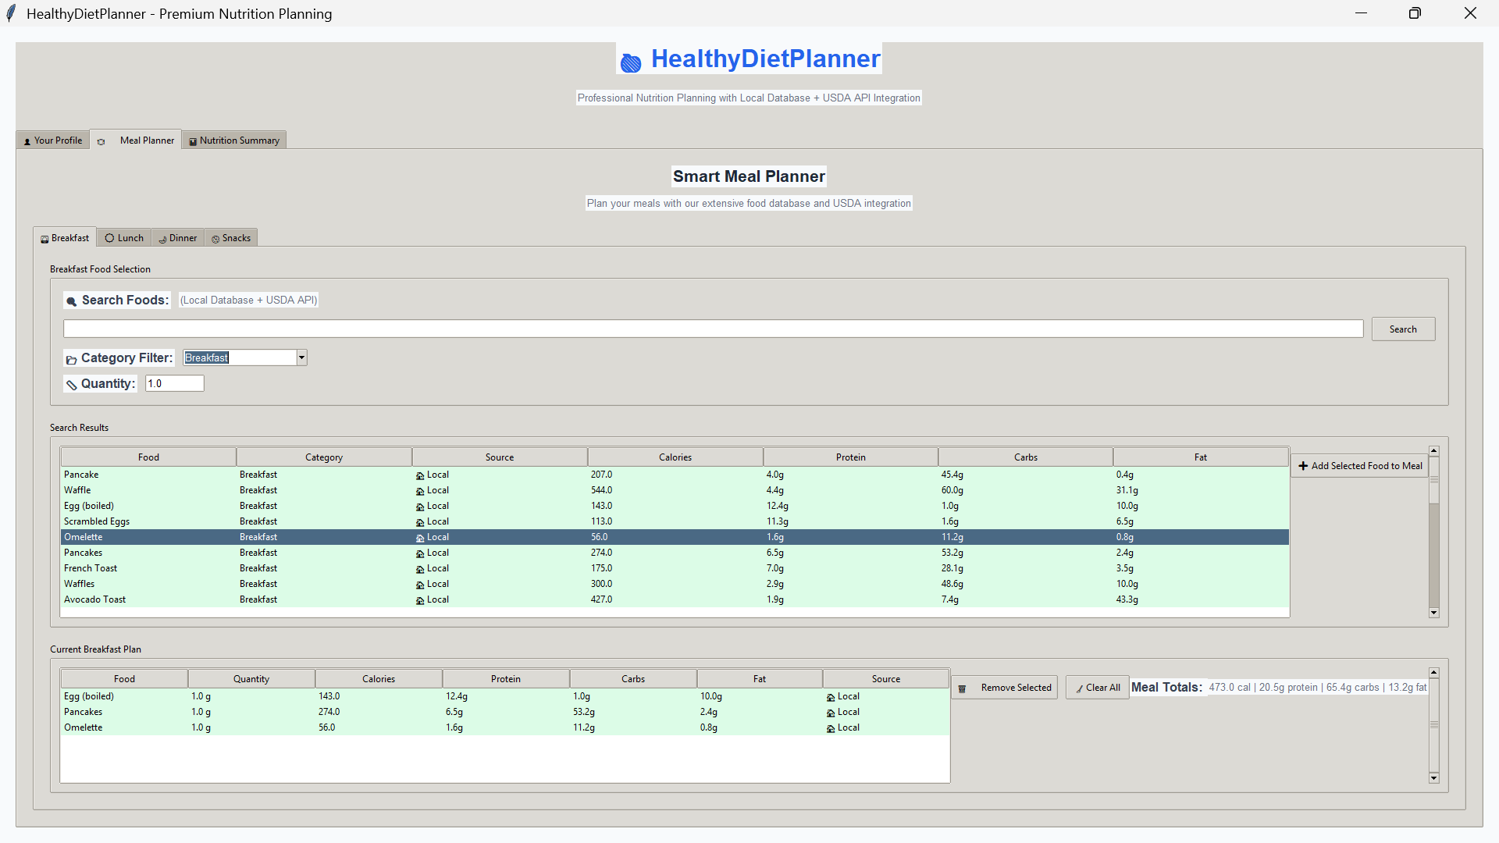Switch to the Dinner meal tab
Image resolution: width=1499 pixels, height=843 pixels.
(x=178, y=238)
